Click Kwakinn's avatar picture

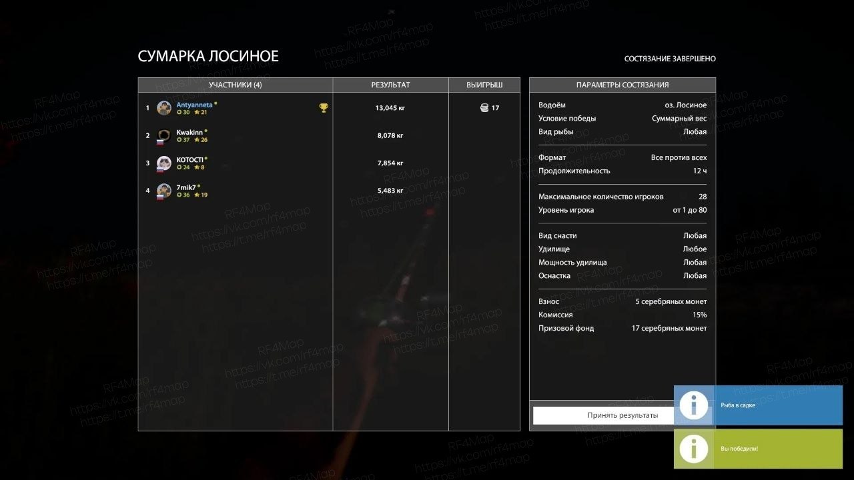pos(164,136)
